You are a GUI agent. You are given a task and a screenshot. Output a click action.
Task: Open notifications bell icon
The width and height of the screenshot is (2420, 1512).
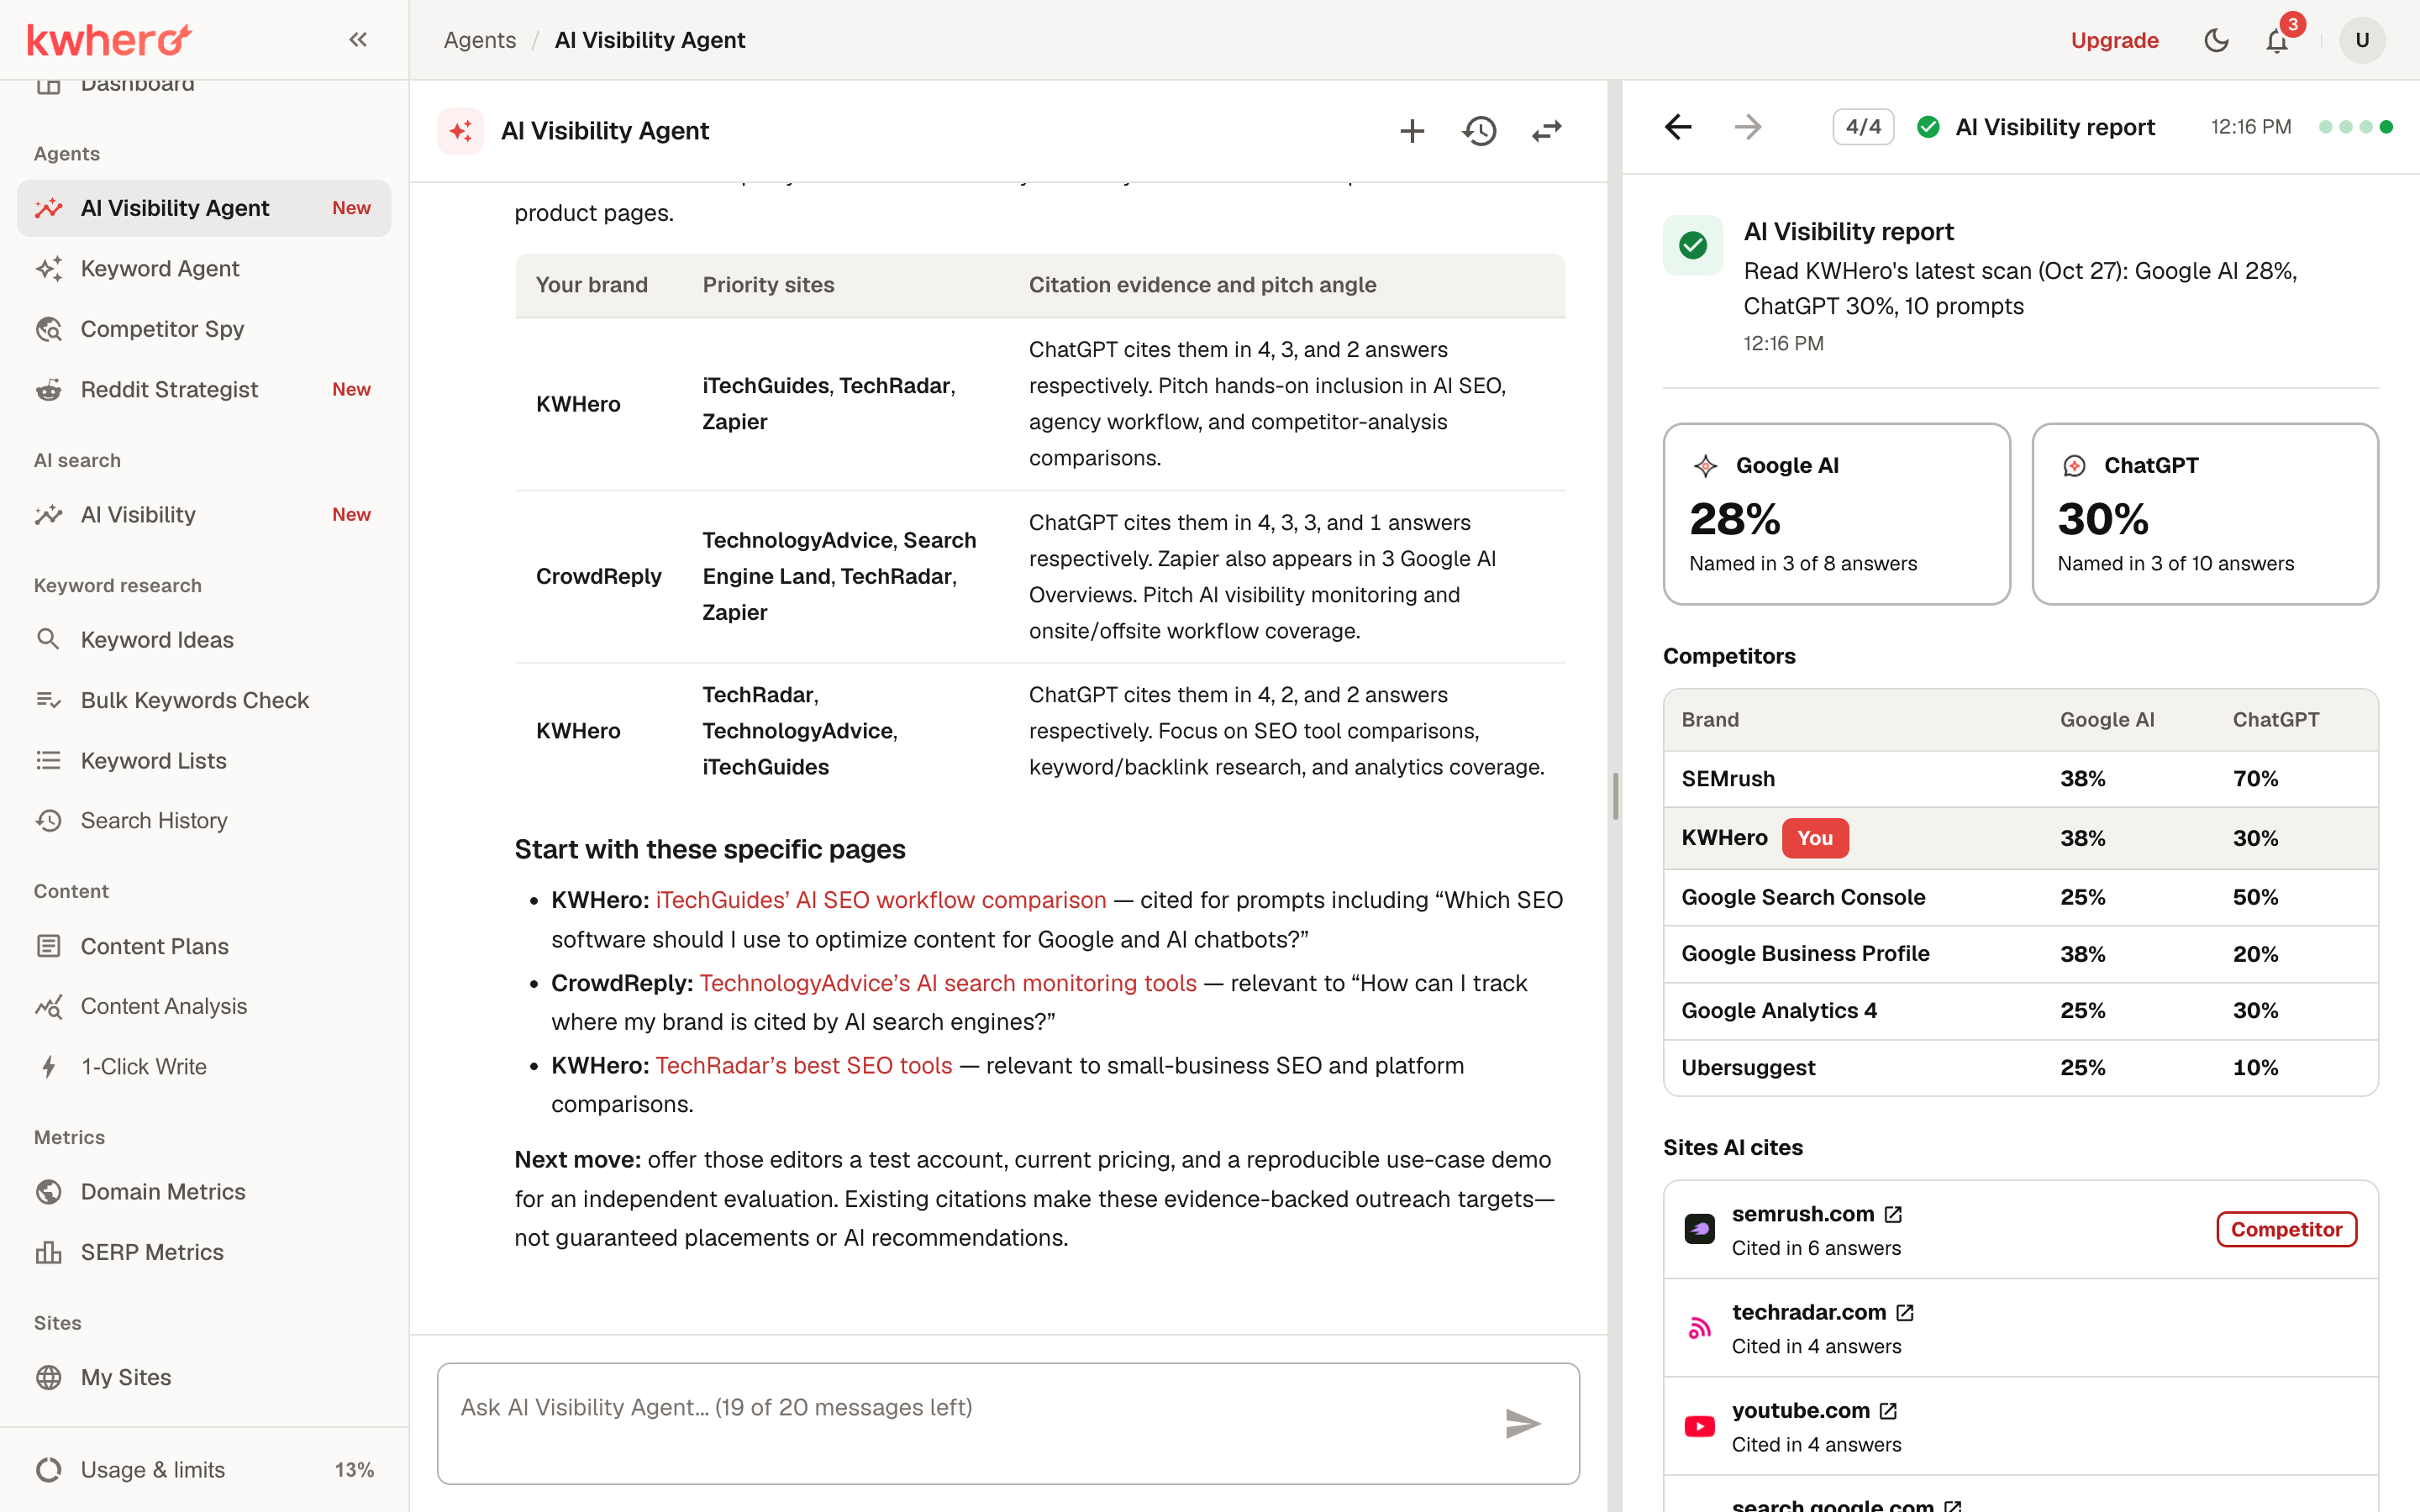tap(2277, 40)
